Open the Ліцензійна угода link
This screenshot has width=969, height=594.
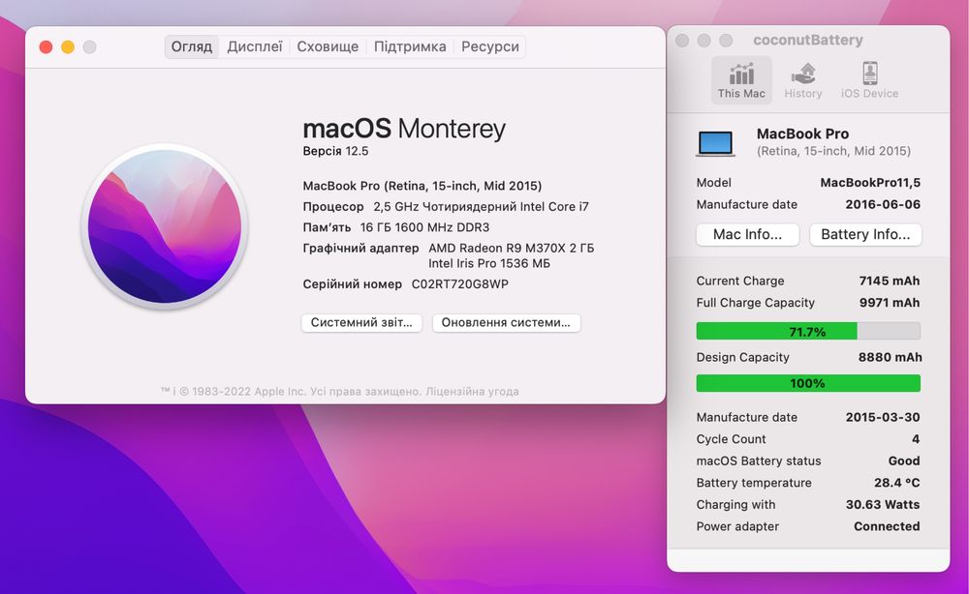[x=472, y=391]
